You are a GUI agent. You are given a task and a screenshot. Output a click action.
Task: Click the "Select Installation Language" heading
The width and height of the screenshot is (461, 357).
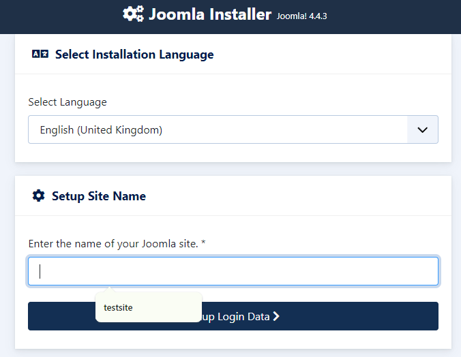[134, 55]
